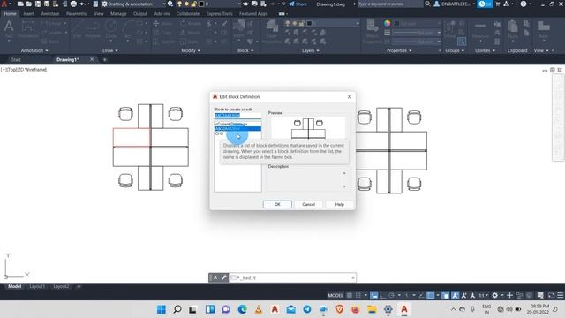This screenshot has height=318, width=565.
Task: Click the Plot printer icon in quick access toolbar
Action: tap(73, 4)
